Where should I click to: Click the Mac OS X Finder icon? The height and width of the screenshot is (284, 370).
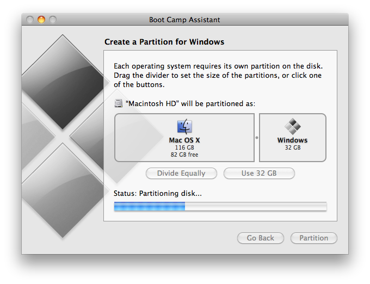(184, 126)
